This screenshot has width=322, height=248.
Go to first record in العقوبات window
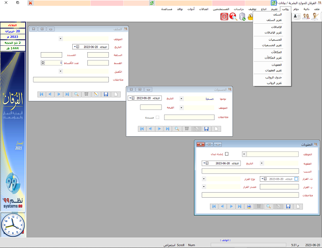pyautogui.click(x=214, y=206)
